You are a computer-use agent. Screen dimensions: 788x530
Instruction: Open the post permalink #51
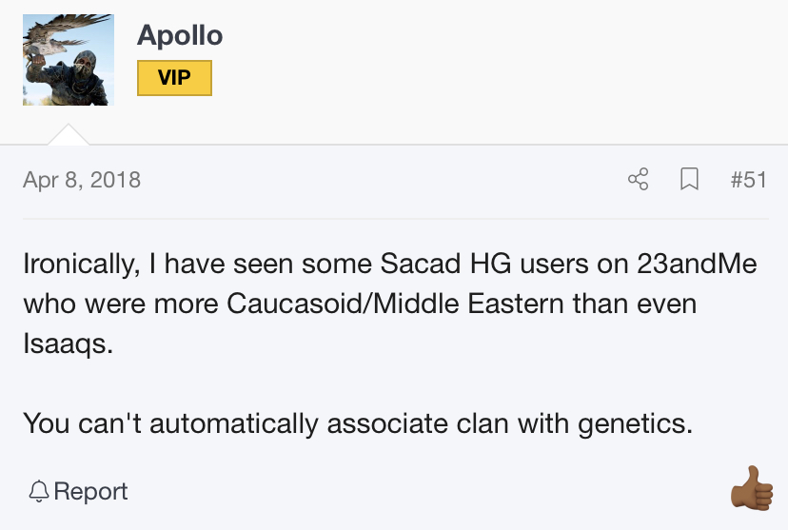[x=748, y=179]
